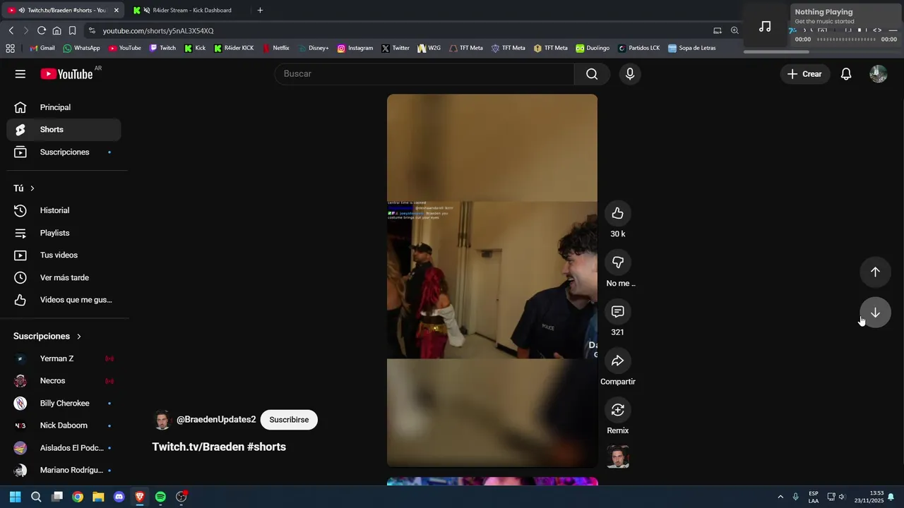Image resolution: width=904 pixels, height=508 pixels.
Task: Open the comments icon showing 321
Action: tap(618, 311)
